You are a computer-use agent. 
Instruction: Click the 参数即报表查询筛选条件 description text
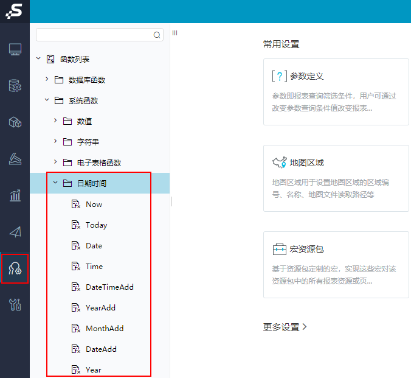[x=334, y=102]
